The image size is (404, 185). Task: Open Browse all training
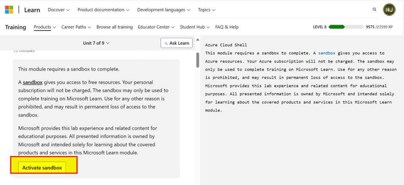point(115,27)
